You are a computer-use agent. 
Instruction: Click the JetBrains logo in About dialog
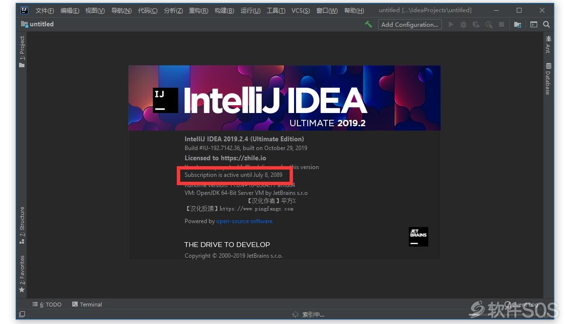point(419,237)
